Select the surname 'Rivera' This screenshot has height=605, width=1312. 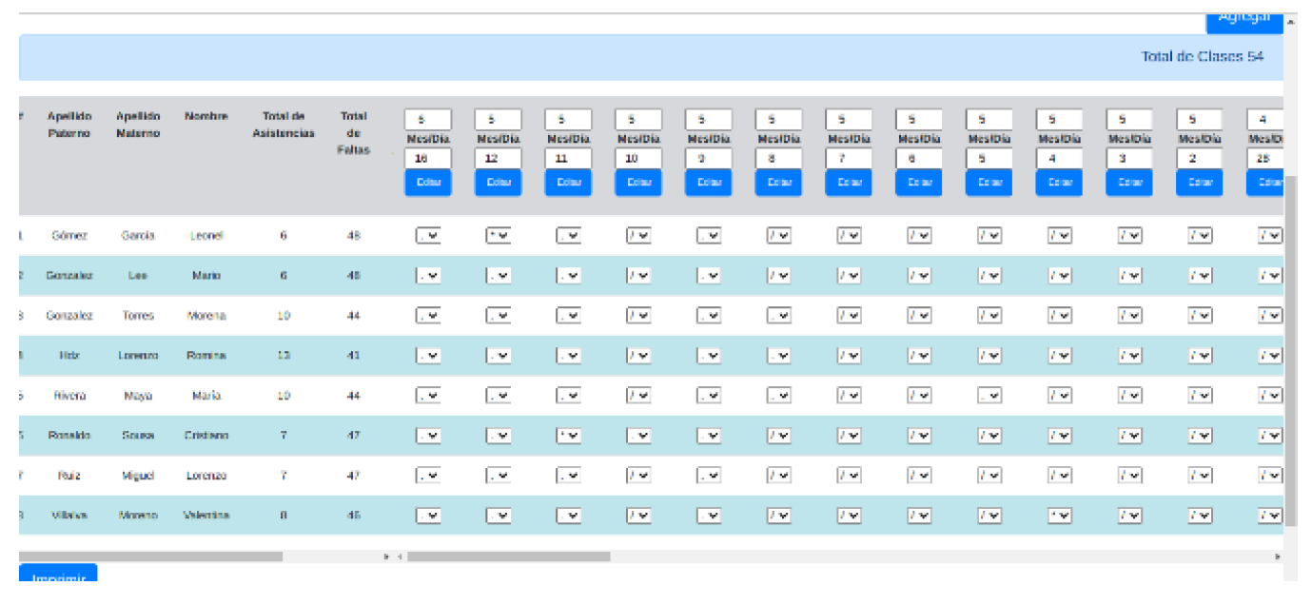(69, 396)
